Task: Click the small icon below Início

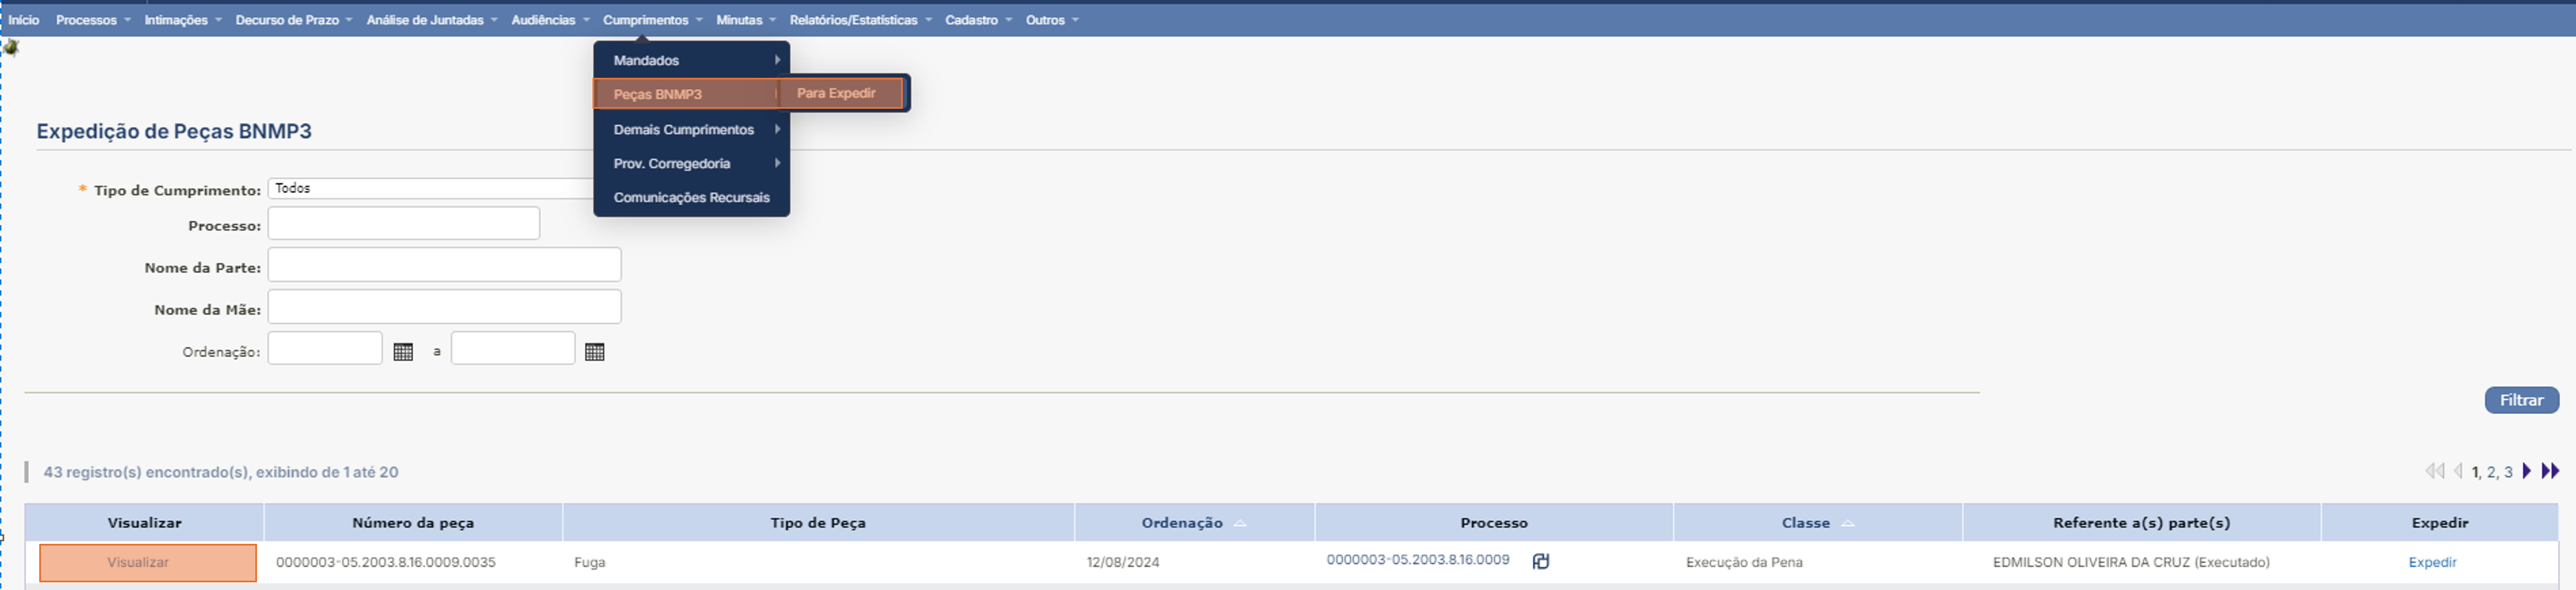Action: (11, 48)
